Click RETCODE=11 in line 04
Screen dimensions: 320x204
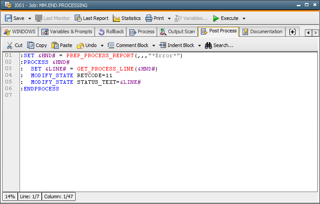click(x=95, y=75)
